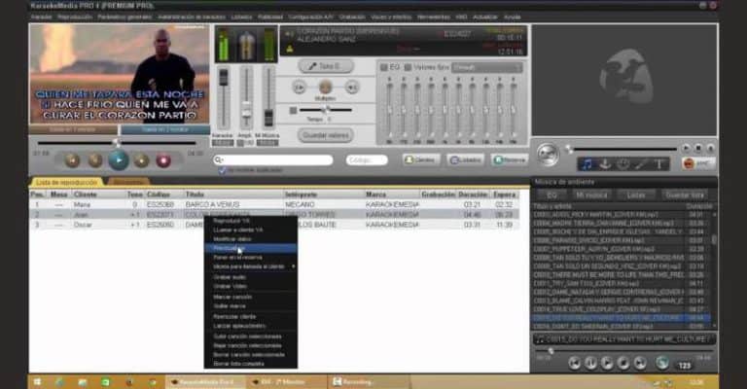Play ambient music with bottom player play button
The width and height of the screenshot is (747, 389).
pyautogui.click(x=607, y=364)
